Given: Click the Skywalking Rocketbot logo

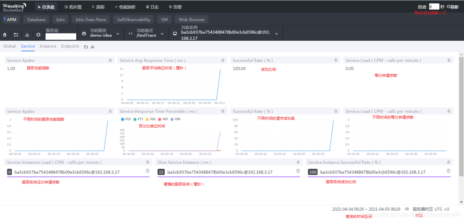Looking at the screenshot, I should (14, 7).
